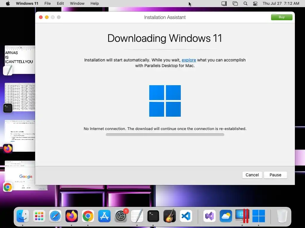
Task: Follow the explore link
Action: click(189, 60)
